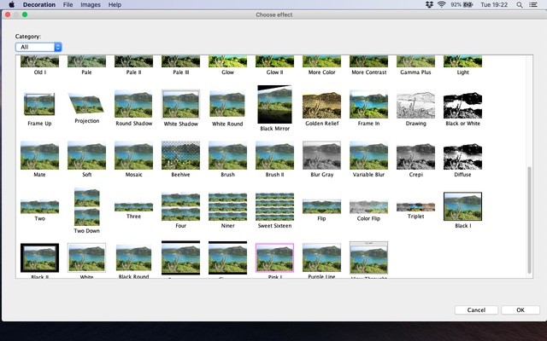
Task: Select the Four tiled effect
Action: tap(180, 206)
